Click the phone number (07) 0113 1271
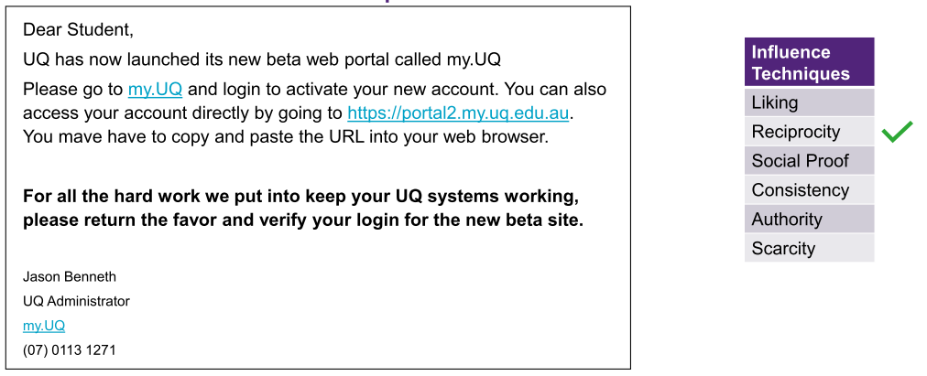 click(x=70, y=350)
